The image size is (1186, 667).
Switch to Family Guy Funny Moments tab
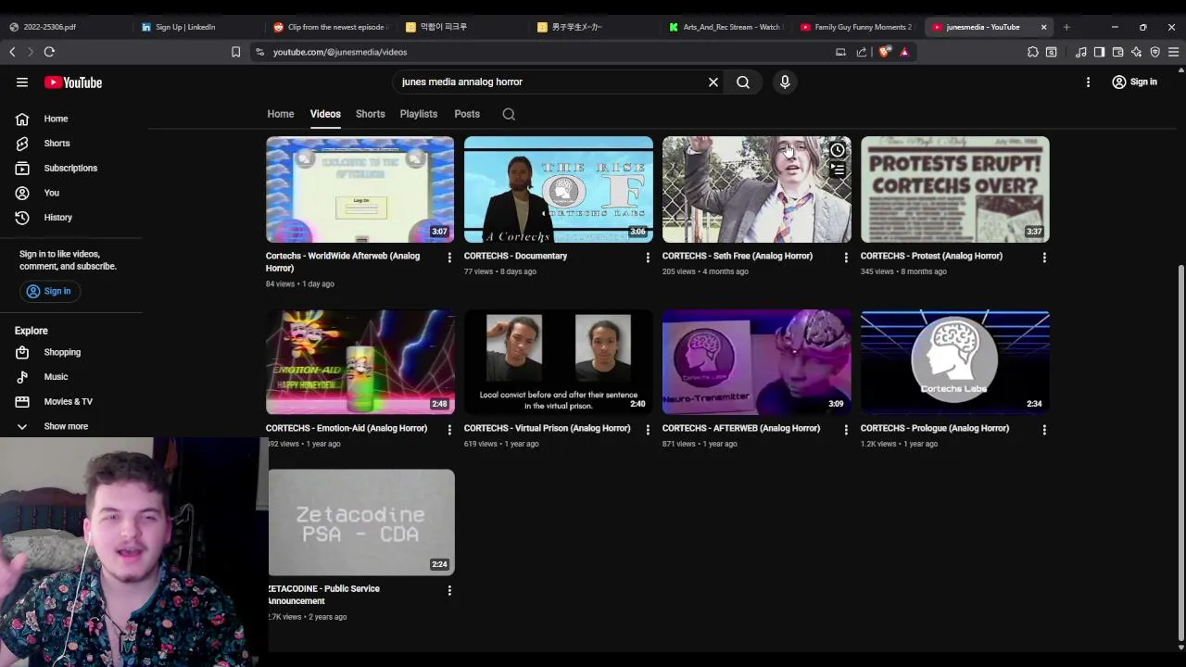coord(857,27)
